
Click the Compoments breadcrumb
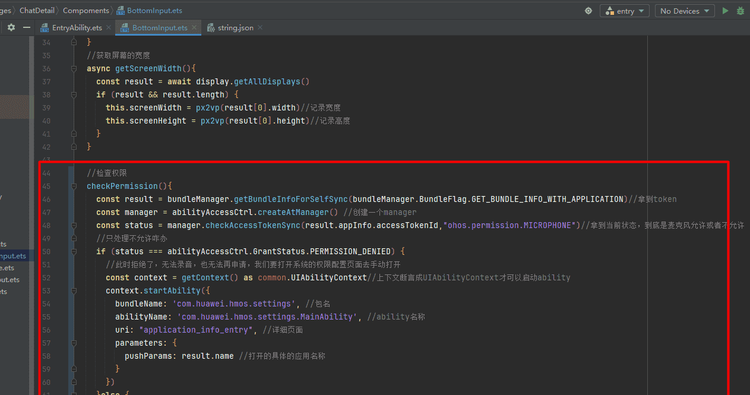coord(86,11)
